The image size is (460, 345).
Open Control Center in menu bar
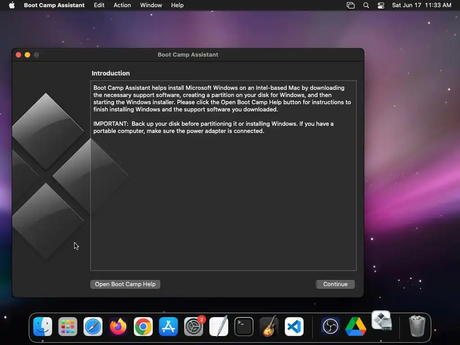point(381,5)
